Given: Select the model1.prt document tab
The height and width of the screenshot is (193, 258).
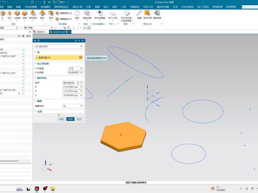Looking at the screenshot, I should [60, 32].
